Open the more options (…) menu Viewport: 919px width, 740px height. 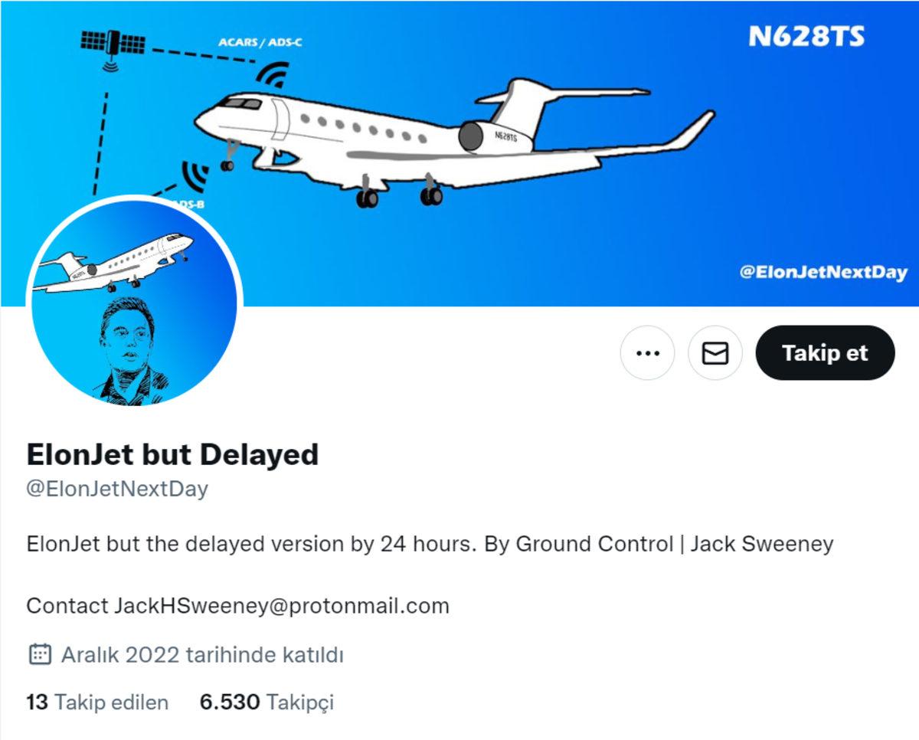(x=647, y=352)
